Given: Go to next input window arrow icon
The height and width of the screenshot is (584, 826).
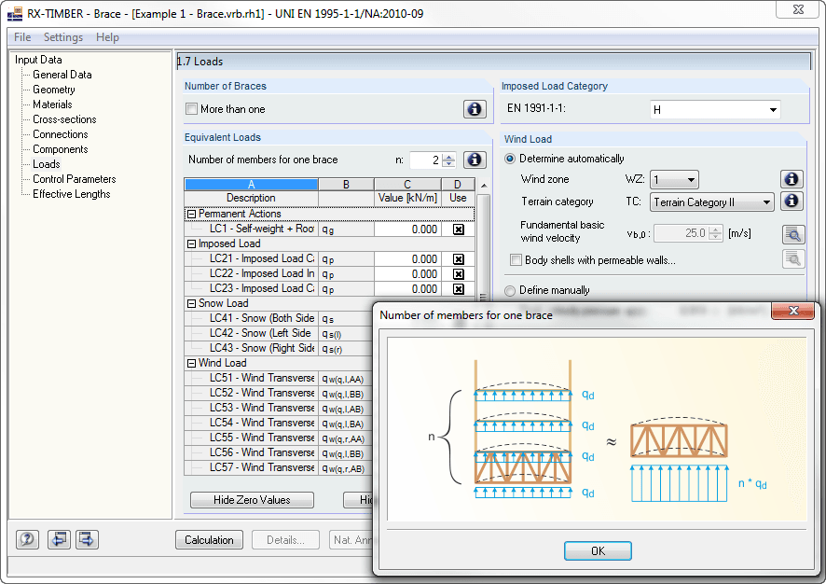Looking at the screenshot, I should [x=87, y=539].
